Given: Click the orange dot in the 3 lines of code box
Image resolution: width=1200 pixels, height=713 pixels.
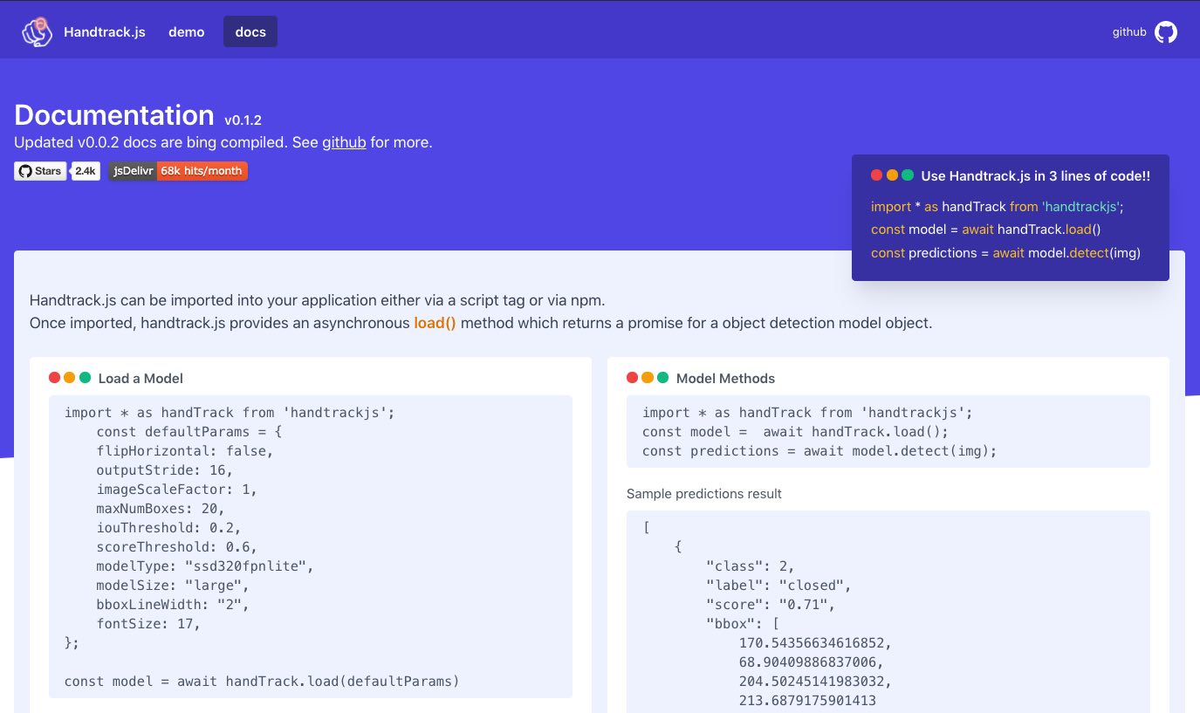Looking at the screenshot, I should coord(892,175).
